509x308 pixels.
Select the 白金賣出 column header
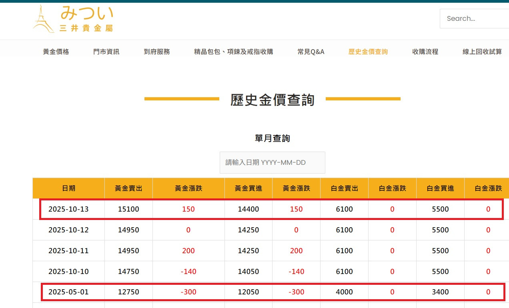point(344,188)
